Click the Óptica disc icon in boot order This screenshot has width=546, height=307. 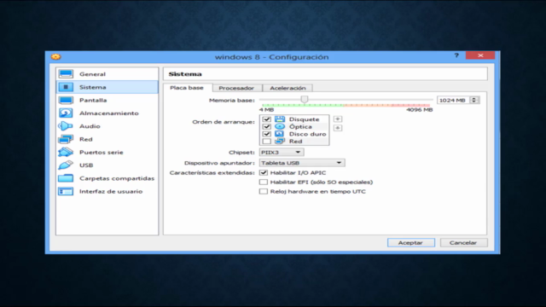tap(280, 126)
